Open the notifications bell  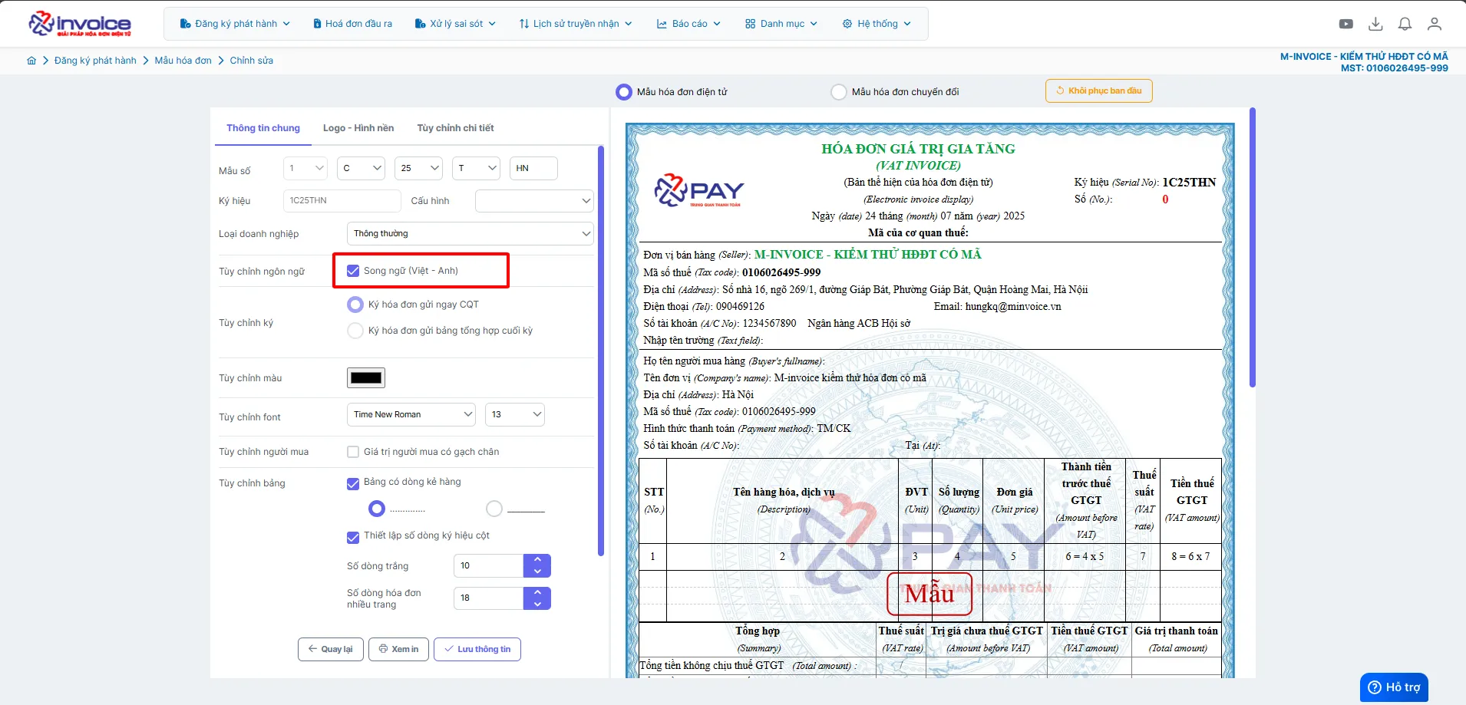[x=1405, y=24]
